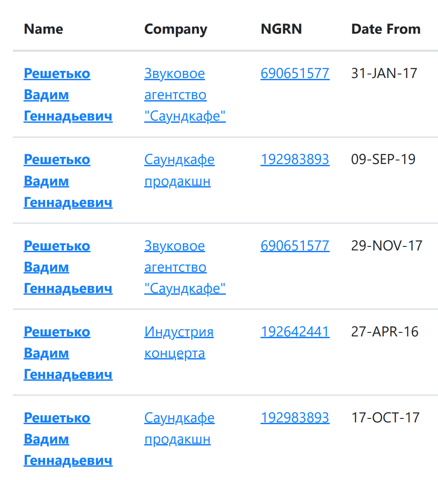Screen dimensions: 438x480
Task: Open the Индустрия концерта company link
Action: [x=179, y=342]
